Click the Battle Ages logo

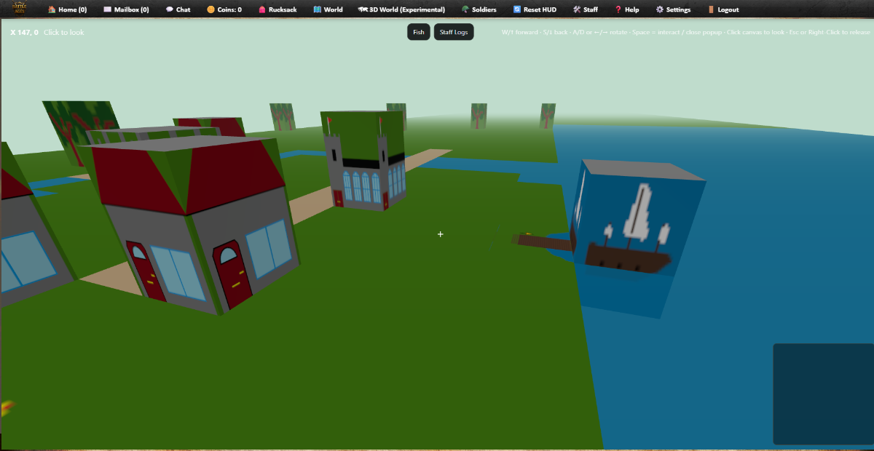click(x=18, y=9)
